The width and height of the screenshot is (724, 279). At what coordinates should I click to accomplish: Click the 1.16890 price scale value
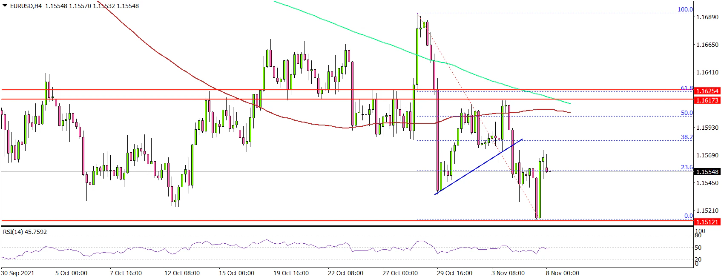[707, 17]
